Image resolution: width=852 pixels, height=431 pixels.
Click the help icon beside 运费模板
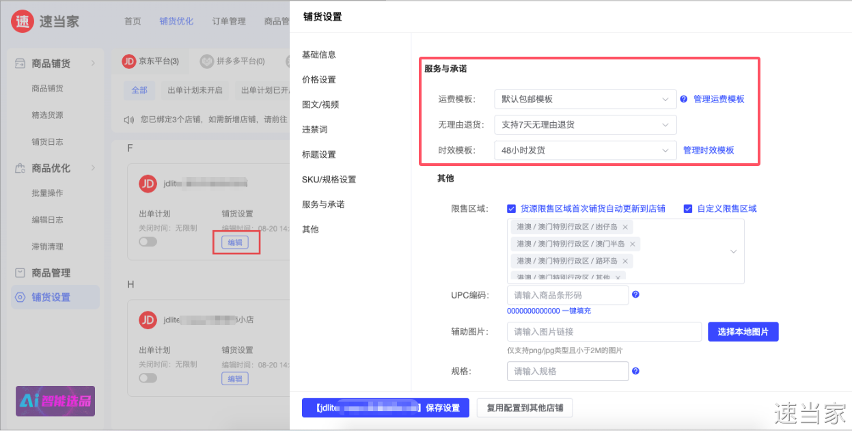tap(683, 99)
